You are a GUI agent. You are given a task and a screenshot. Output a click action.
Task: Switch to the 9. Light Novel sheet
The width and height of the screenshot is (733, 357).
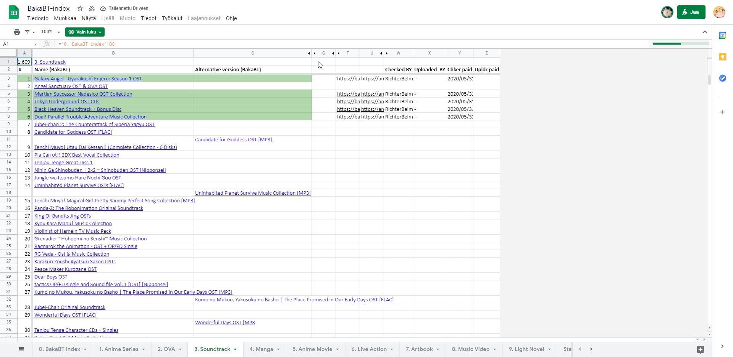[526, 349]
